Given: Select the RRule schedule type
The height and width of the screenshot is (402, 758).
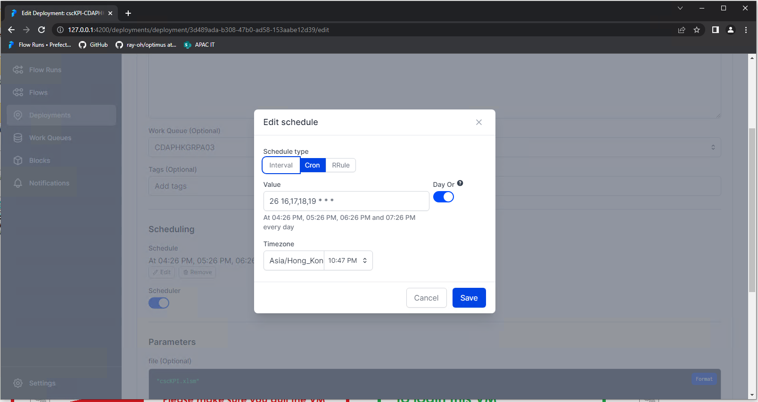Looking at the screenshot, I should [341, 165].
